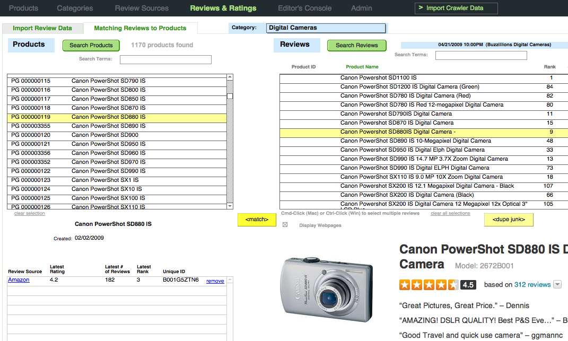Click the Product Name column header
Screen dimensions: 568x341
tap(362, 67)
